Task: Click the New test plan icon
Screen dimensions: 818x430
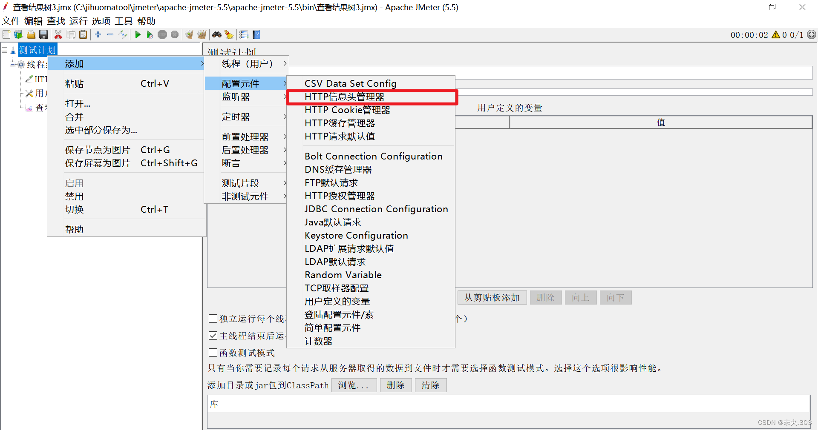Action: point(6,34)
